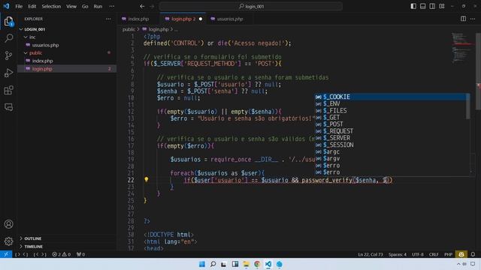The width and height of the screenshot is (481, 270).
Task: Open editor More Actions ellipsis
Action: pyautogui.click(x=473, y=19)
